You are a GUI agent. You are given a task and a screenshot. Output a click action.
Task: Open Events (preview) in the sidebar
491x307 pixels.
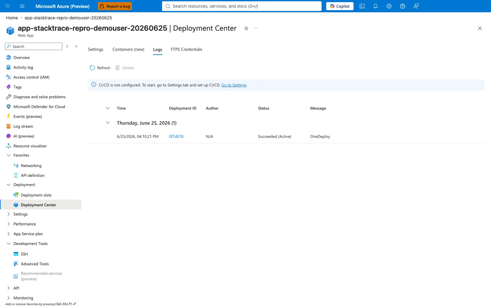(x=28, y=117)
